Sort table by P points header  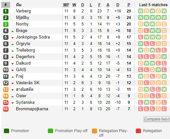coord(129,5)
